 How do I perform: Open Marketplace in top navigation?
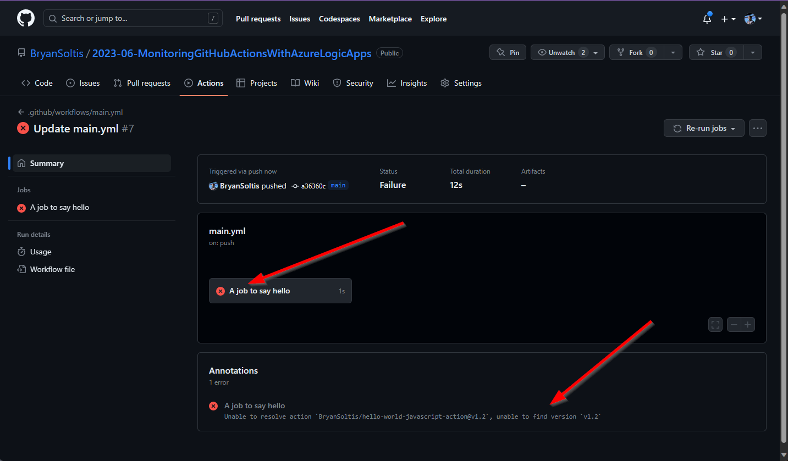[x=390, y=19]
